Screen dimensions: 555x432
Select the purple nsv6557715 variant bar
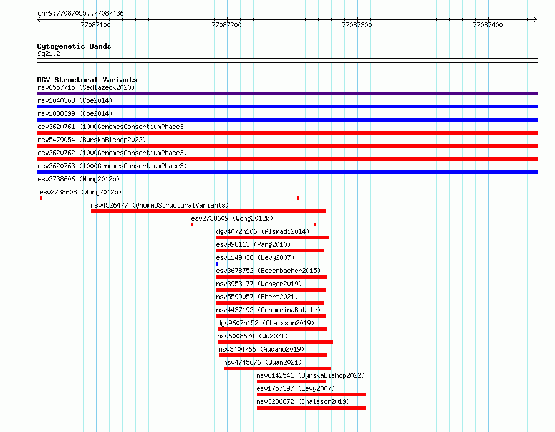pos(287,94)
